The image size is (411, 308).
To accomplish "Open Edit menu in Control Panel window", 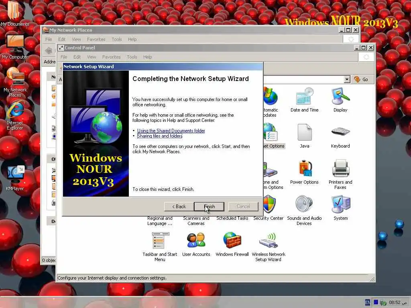I will click(77, 57).
